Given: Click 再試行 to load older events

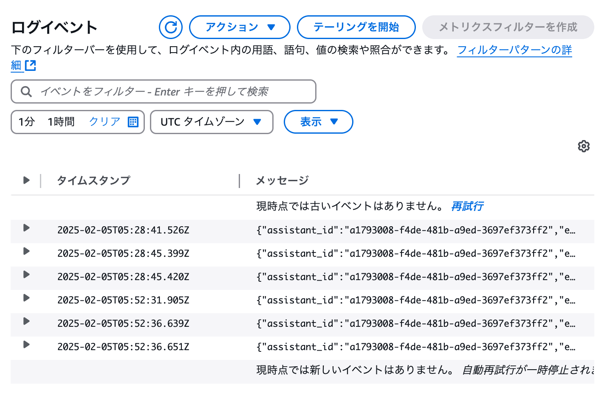Looking at the screenshot, I should (x=467, y=206).
